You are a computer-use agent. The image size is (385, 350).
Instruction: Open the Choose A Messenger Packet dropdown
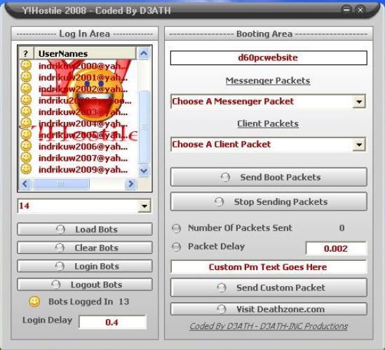[359, 102]
